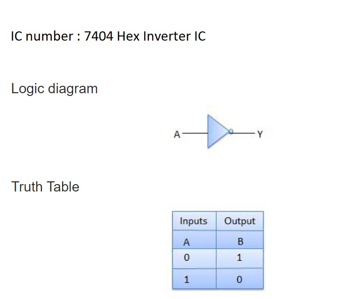Click the "Logic diagram" heading

click(54, 89)
